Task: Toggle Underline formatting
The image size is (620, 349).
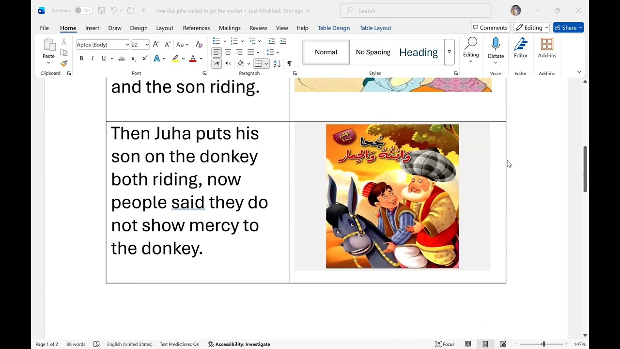Action: 104,59
